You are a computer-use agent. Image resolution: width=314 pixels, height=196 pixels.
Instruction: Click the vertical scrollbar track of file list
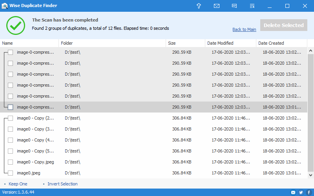(310, 113)
